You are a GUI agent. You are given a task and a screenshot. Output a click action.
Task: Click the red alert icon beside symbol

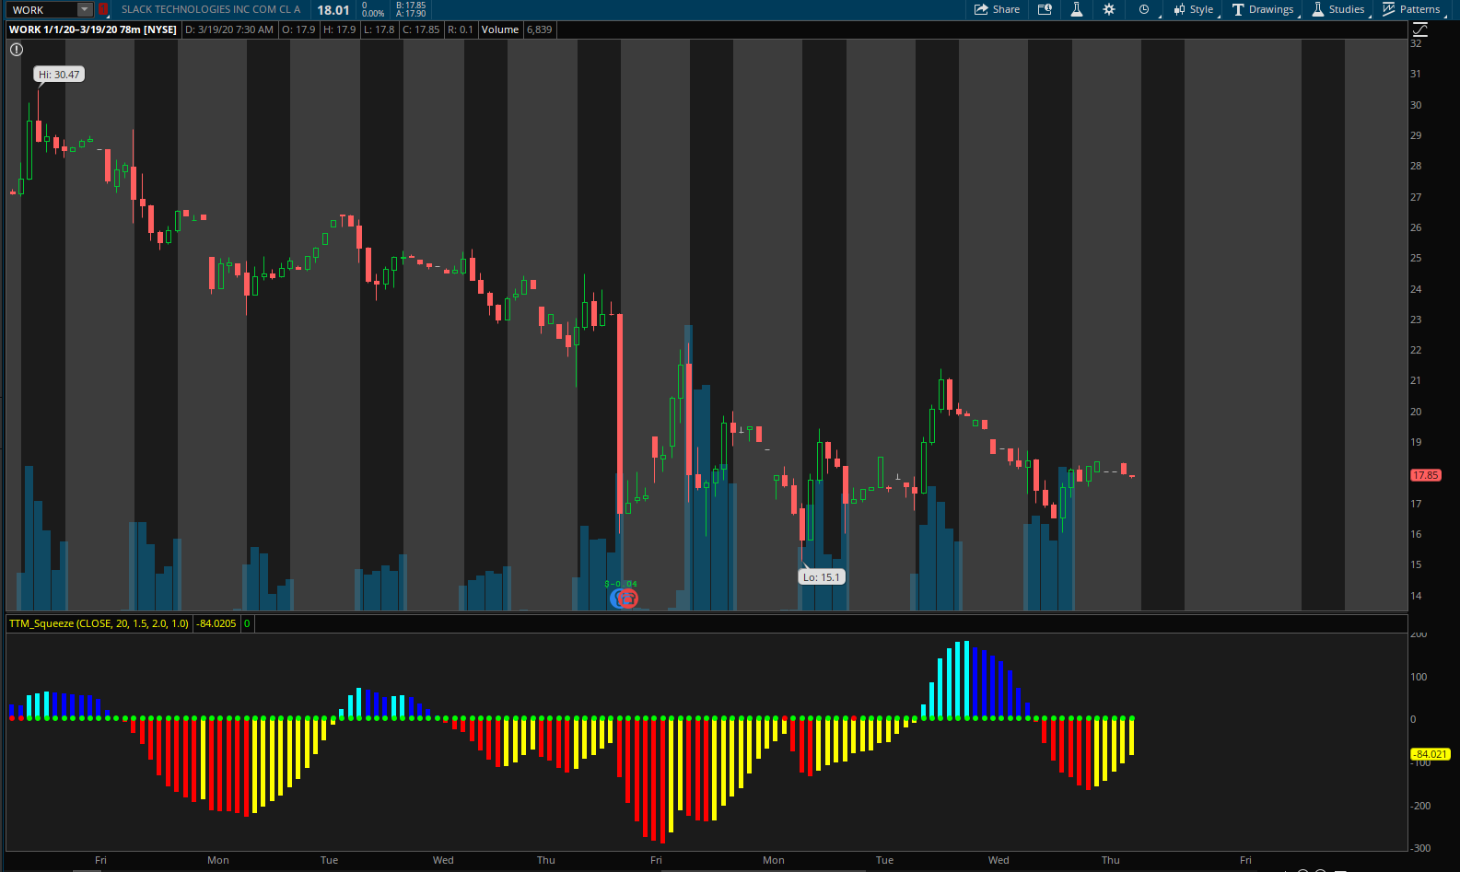point(103,10)
